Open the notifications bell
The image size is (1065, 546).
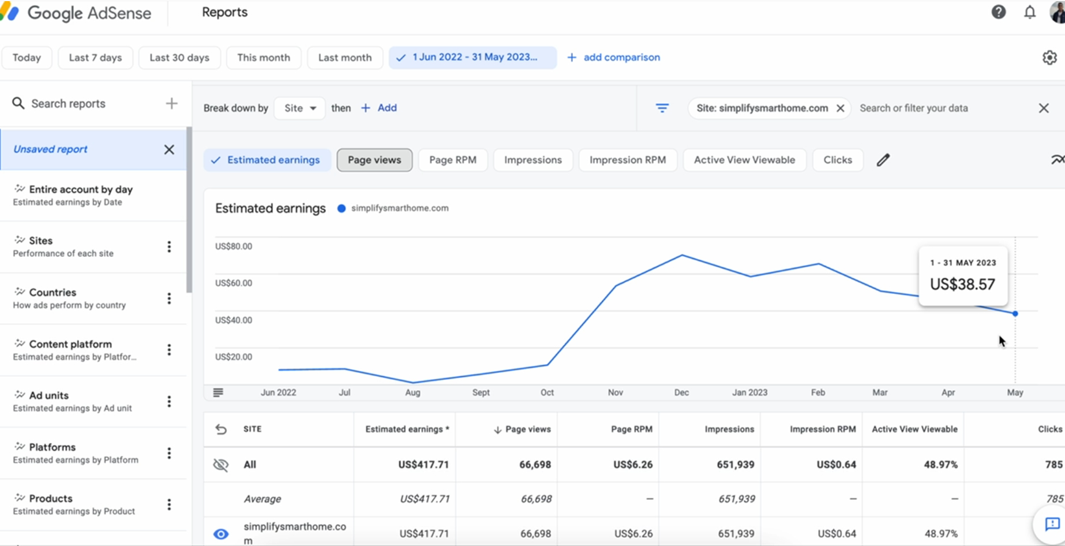pyautogui.click(x=1030, y=12)
